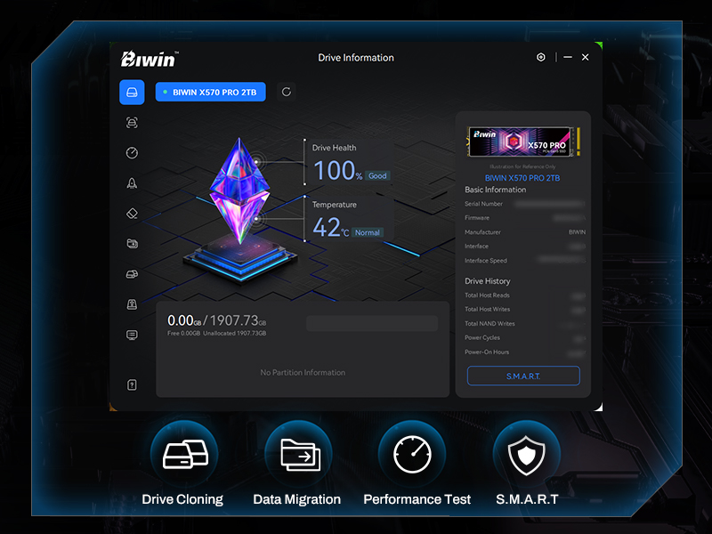Click the 'Power Cycles' row
This screenshot has width=712, height=534.
click(525, 338)
